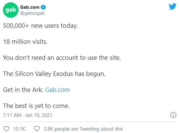Screen dimensions: 179x133
Task: Reply using the speech bubble icon
Action: [37, 129]
